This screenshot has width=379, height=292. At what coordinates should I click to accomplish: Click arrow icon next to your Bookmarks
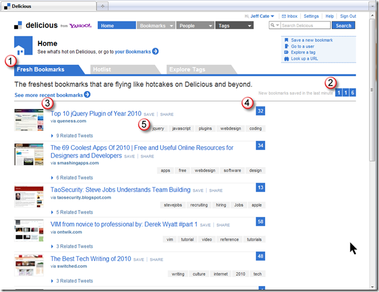(155, 51)
